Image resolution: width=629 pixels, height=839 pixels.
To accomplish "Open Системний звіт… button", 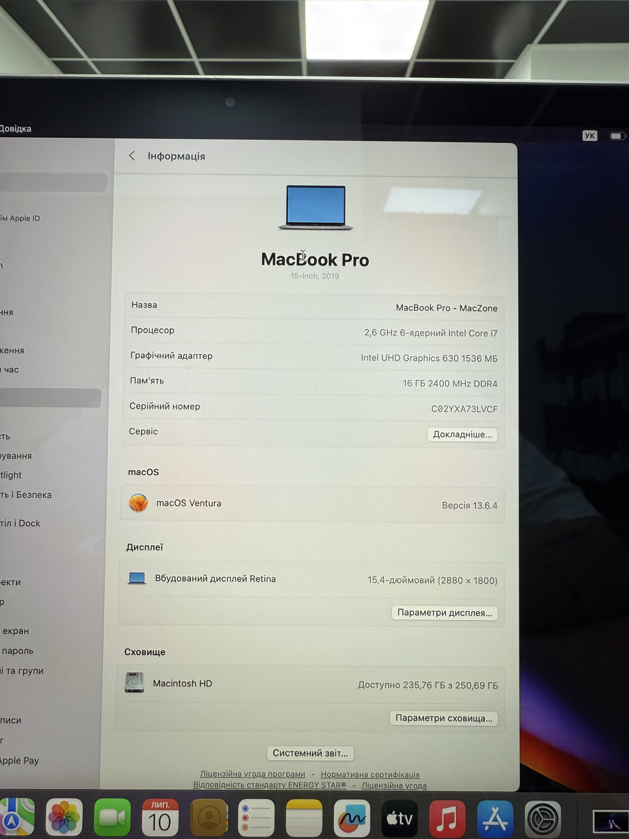I will (310, 753).
